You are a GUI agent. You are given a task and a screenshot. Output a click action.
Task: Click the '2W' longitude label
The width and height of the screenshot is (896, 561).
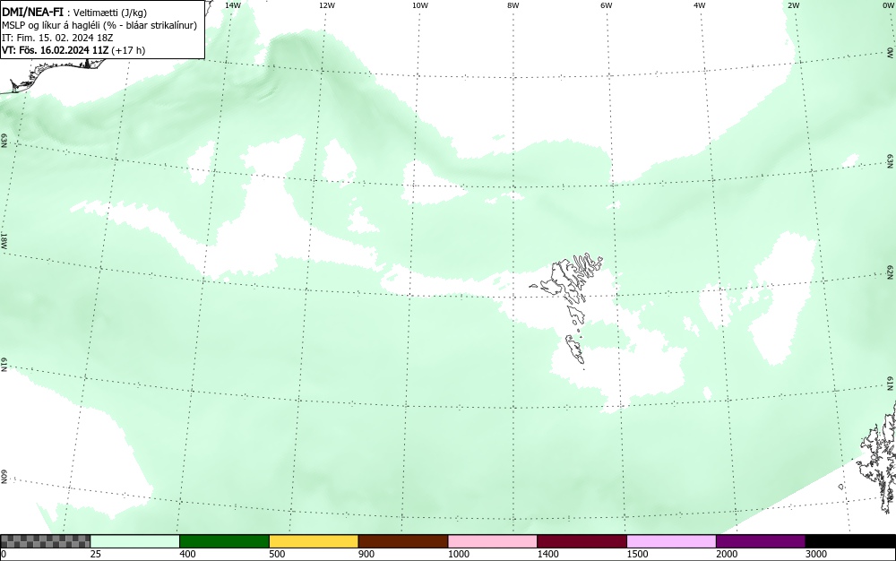[x=793, y=4]
